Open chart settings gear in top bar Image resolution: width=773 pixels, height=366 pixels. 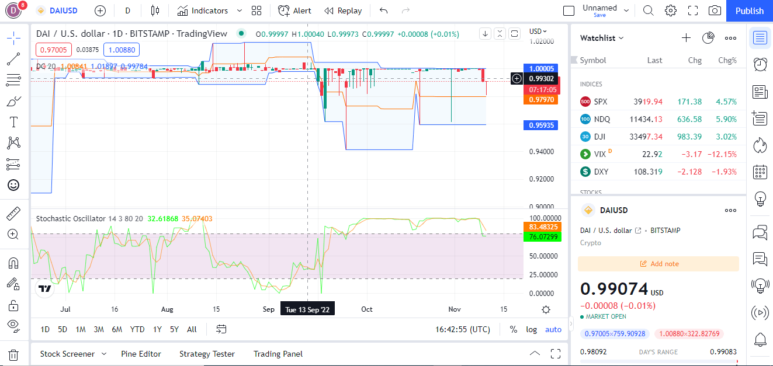tap(671, 11)
